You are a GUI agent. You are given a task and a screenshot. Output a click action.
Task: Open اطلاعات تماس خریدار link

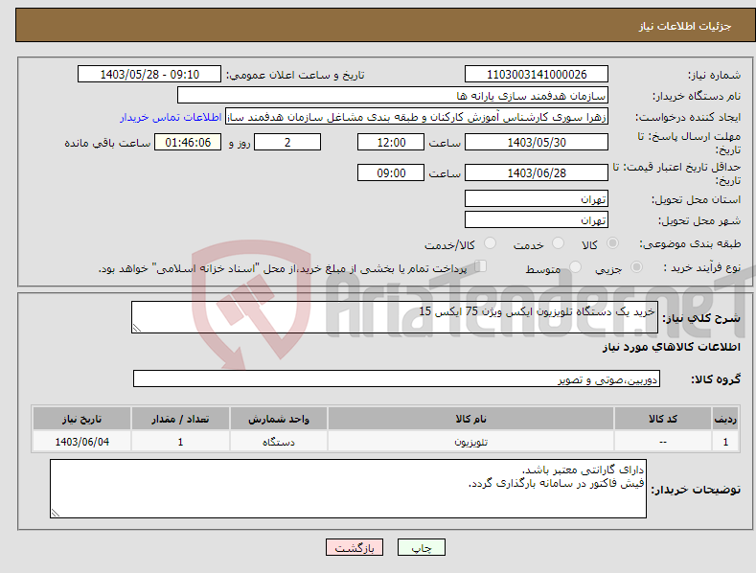(x=171, y=117)
